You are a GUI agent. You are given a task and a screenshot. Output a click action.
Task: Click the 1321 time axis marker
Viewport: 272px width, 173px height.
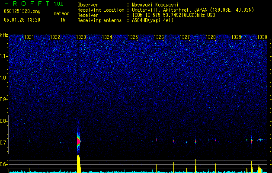(29, 37)
